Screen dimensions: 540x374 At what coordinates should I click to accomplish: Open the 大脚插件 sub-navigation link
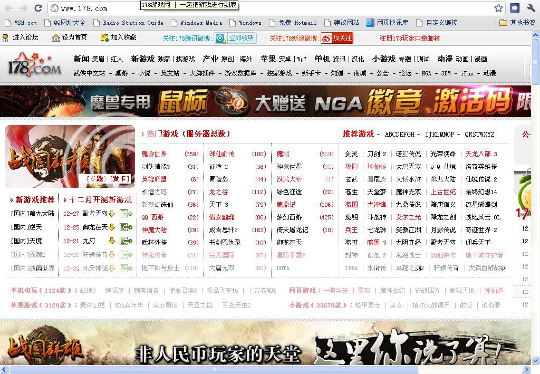coord(202,73)
